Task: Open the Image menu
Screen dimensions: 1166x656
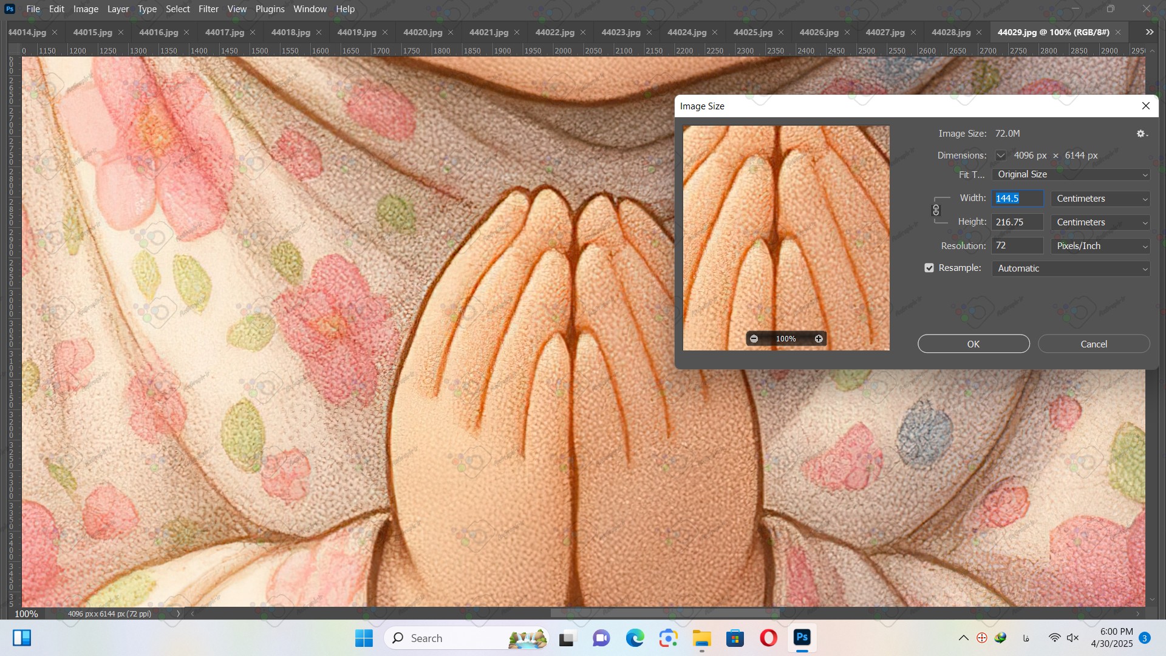Action: coord(86,9)
